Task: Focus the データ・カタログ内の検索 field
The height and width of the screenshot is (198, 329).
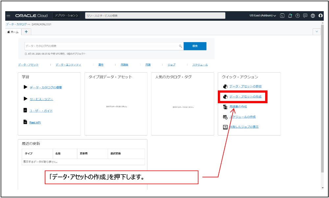Action: [x=104, y=46]
